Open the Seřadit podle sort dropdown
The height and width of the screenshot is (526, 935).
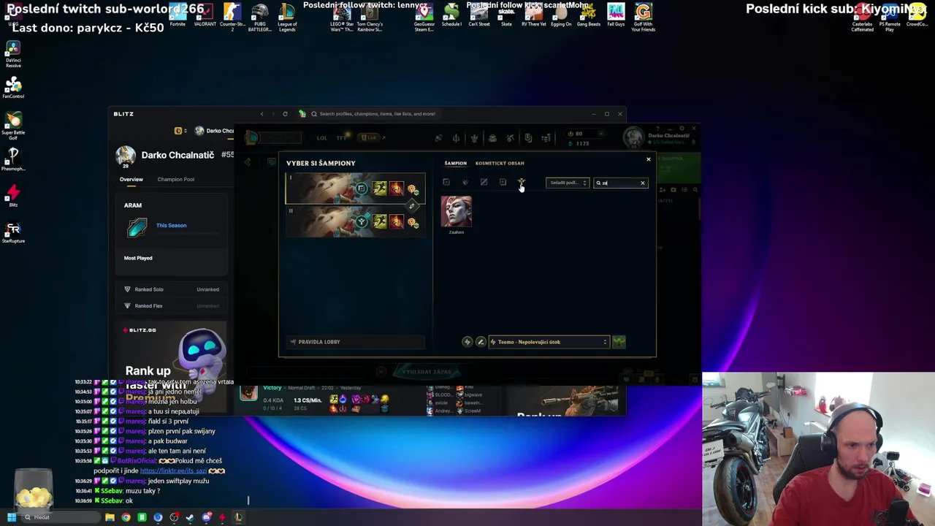(x=568, y=183)
